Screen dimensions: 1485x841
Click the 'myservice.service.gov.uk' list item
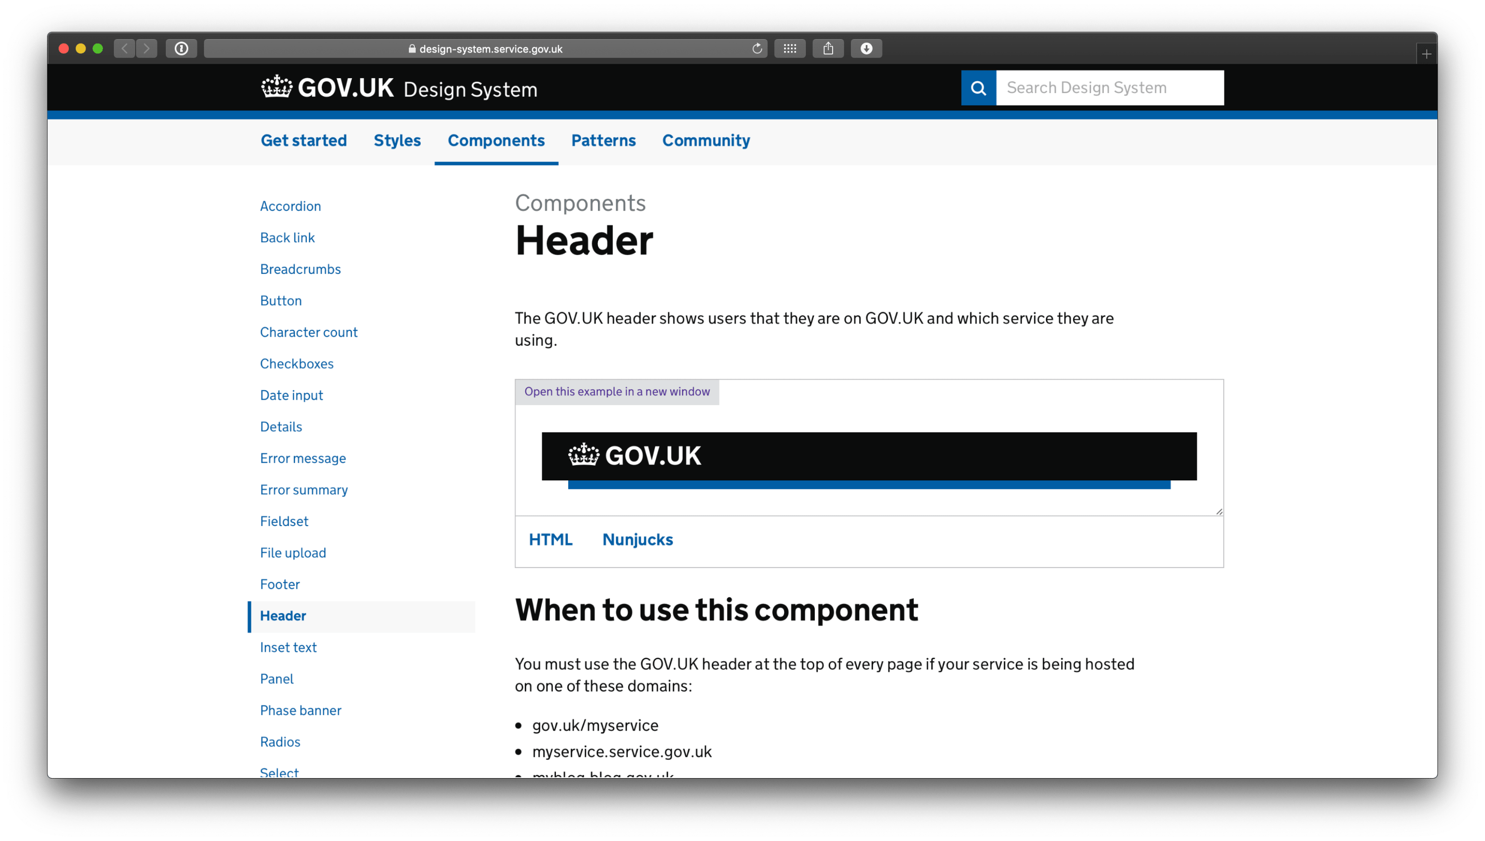point(622,752)
